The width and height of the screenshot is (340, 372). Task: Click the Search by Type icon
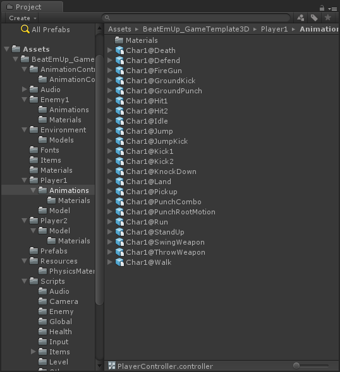point(301,18)
